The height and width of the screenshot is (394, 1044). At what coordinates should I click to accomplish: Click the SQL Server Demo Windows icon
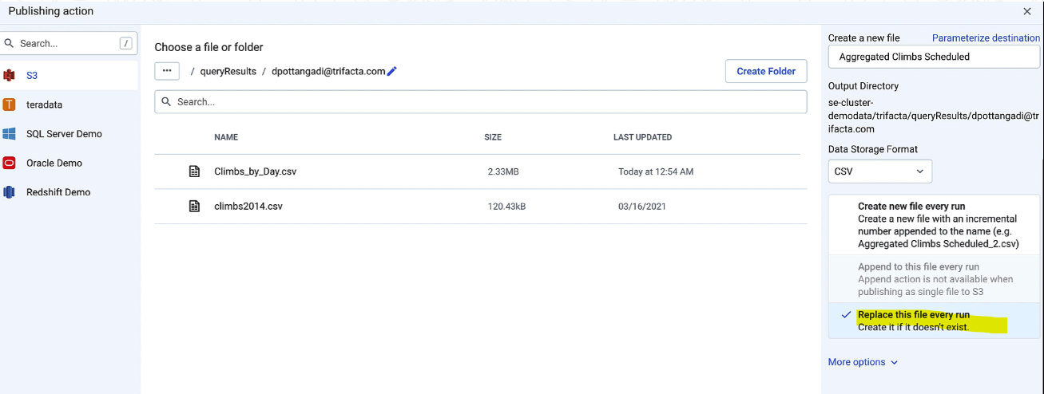coord(10,134)
